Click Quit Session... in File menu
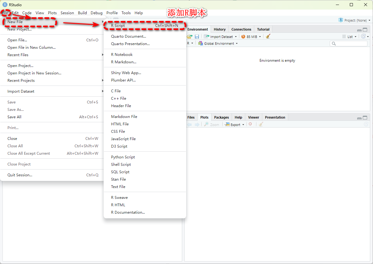The width and height of the screenshot is (373, 264). [52, 175]
